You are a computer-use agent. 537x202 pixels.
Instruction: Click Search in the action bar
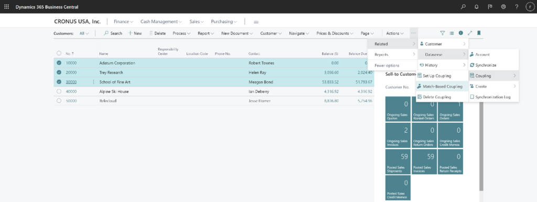click(x=113, y=33)
